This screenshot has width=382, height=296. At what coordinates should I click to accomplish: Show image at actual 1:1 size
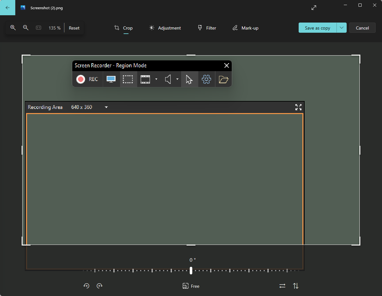tap(39, 28)
